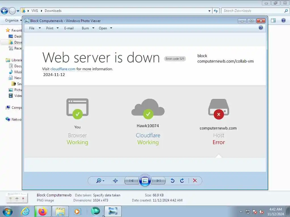Open Firefox from the taskbar

[43, 211]
